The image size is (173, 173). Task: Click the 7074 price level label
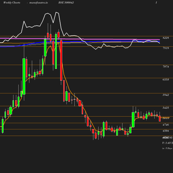(166, 66)
